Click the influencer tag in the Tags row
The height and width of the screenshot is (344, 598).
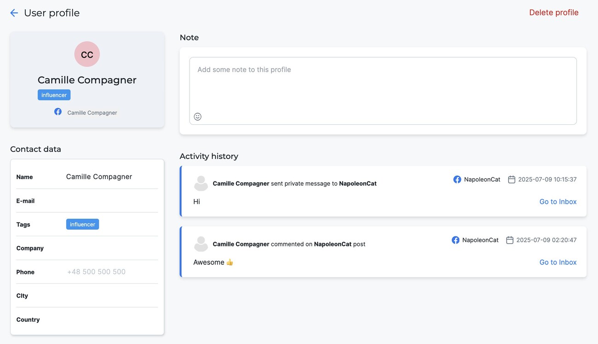pos(82,224)
